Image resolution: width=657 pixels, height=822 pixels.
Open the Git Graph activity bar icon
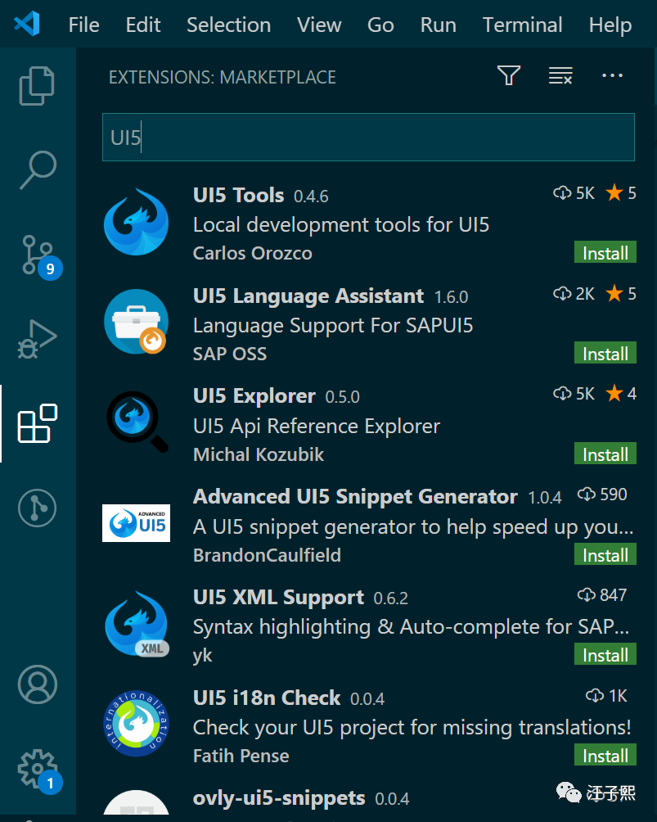37,508
